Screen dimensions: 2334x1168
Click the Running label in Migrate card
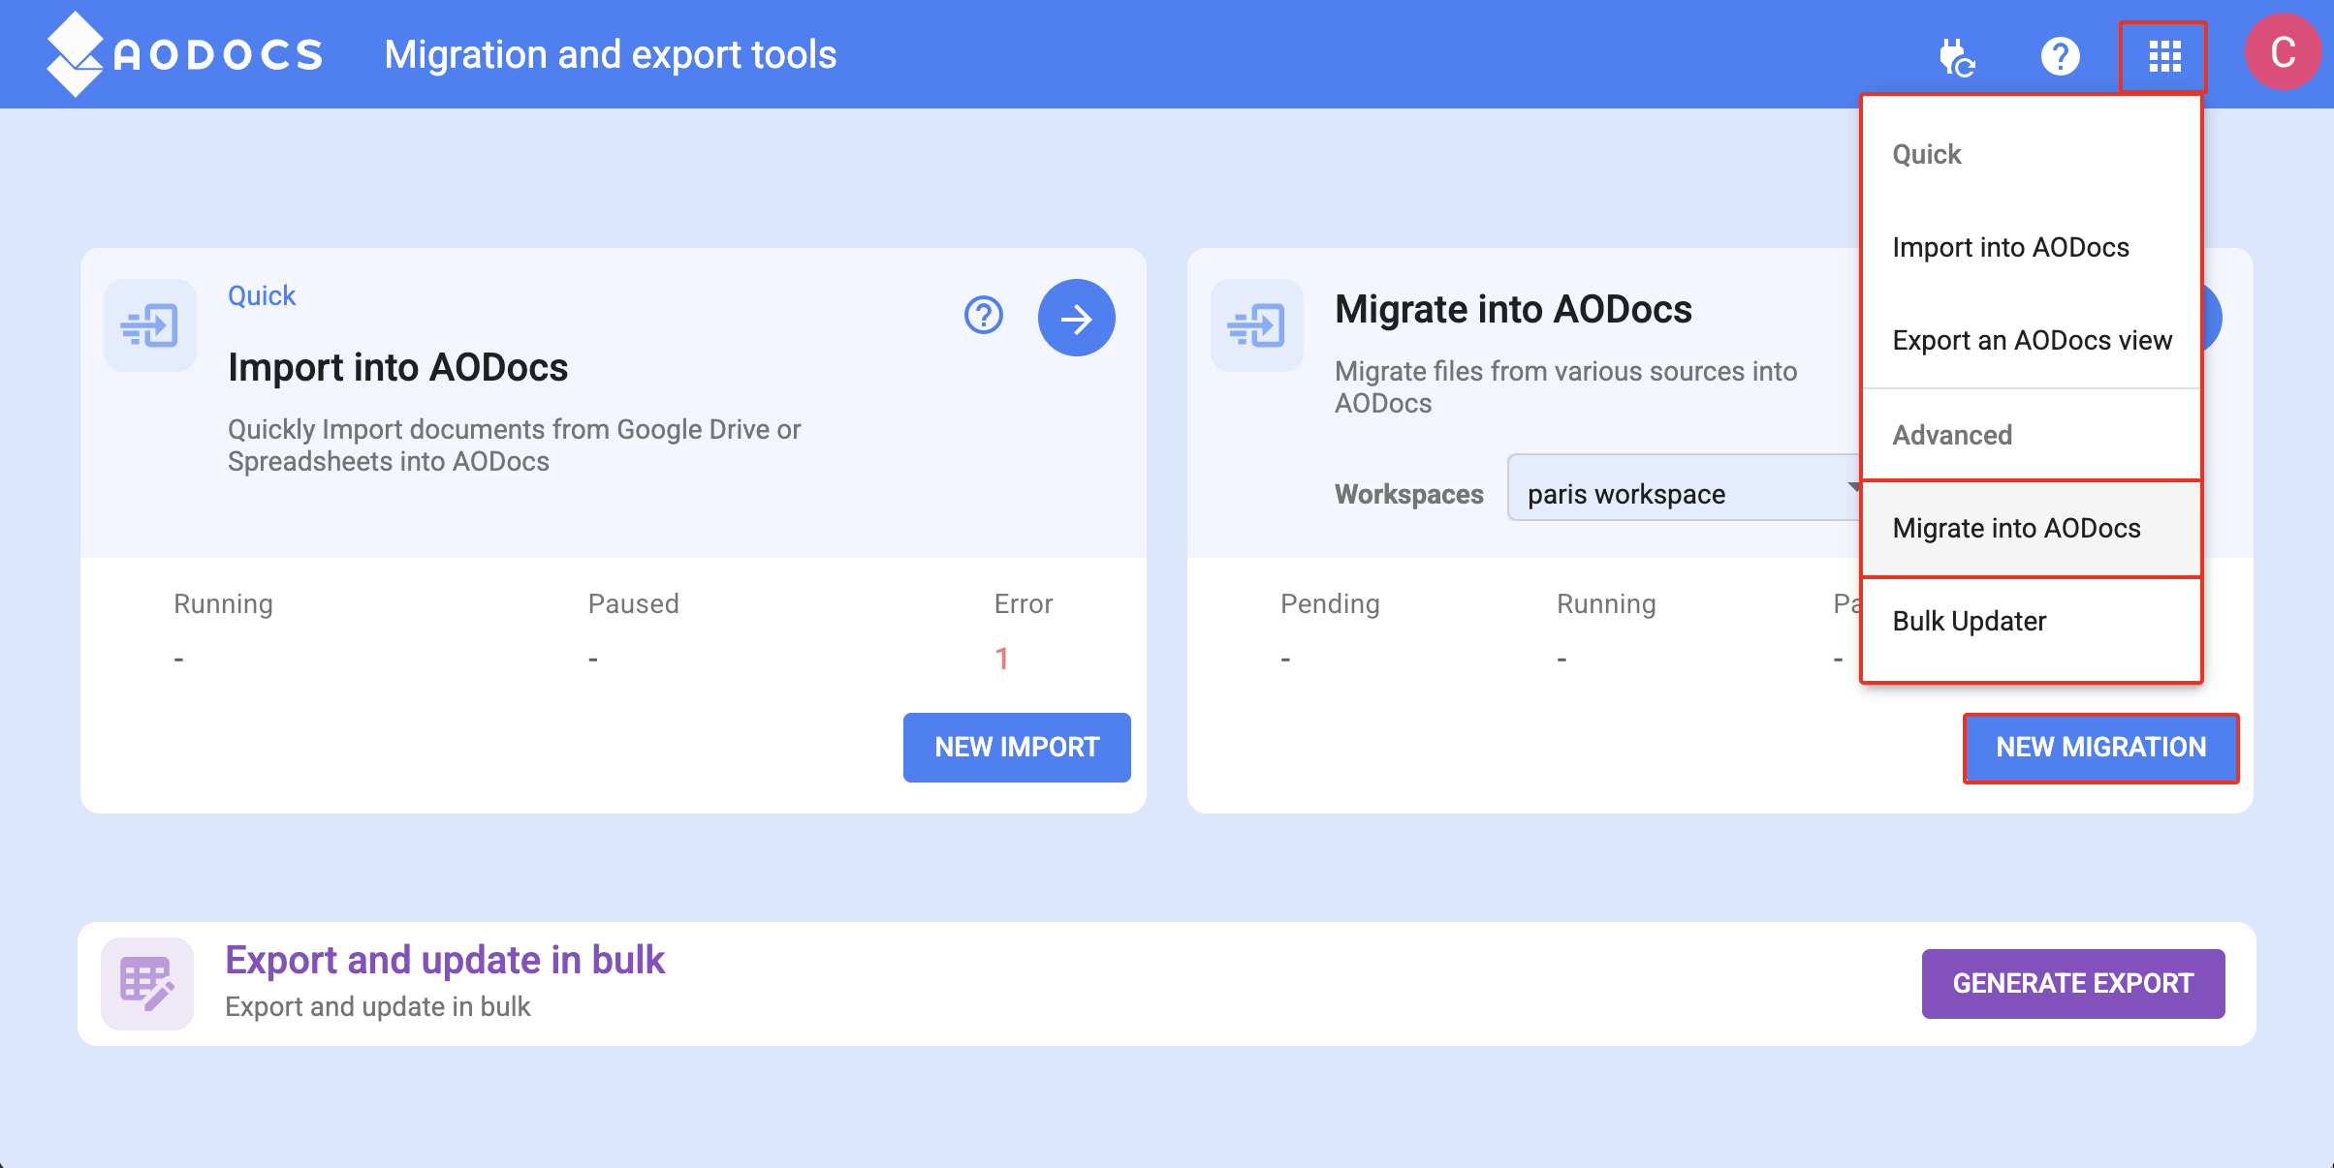click(1606, 603)
